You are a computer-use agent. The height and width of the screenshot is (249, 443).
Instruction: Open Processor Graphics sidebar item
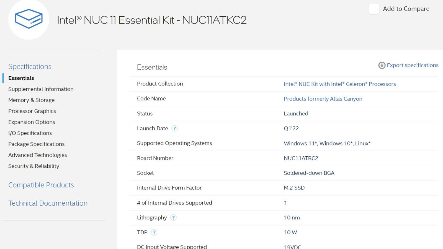(32, 111)
